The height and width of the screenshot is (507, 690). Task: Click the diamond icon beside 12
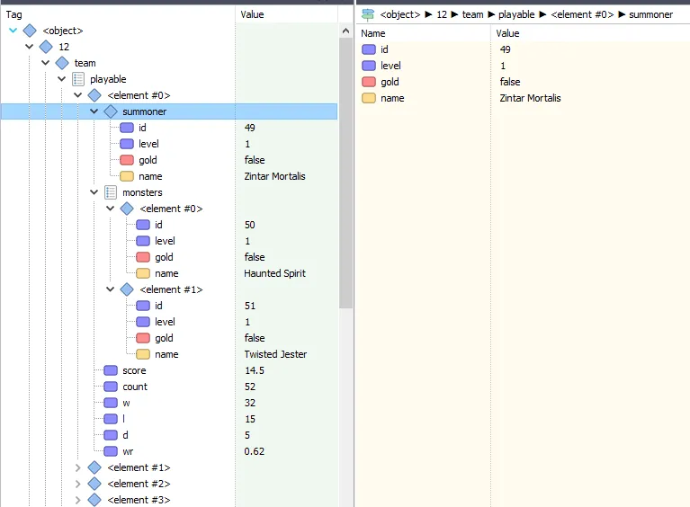click(46, 47)
